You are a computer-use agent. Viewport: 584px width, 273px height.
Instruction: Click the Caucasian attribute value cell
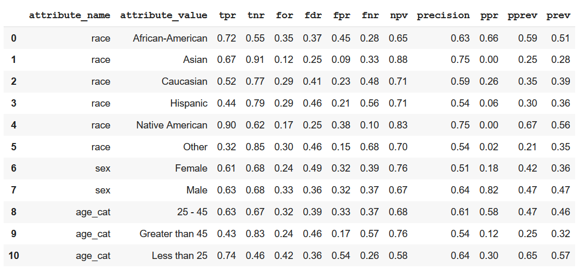click(184, 82)
